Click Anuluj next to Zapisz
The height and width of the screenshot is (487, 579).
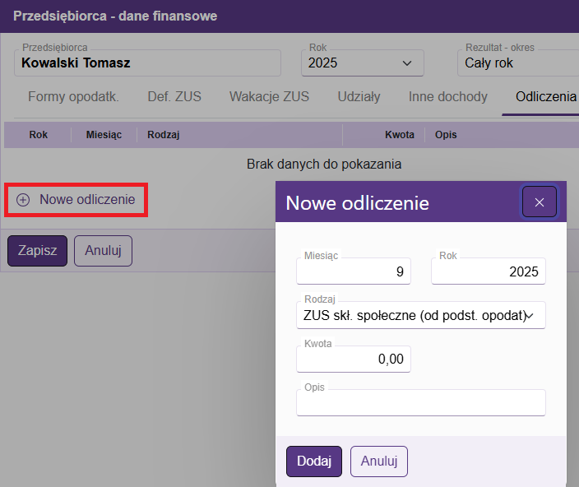pyautogui.click(x=103, y=251)
